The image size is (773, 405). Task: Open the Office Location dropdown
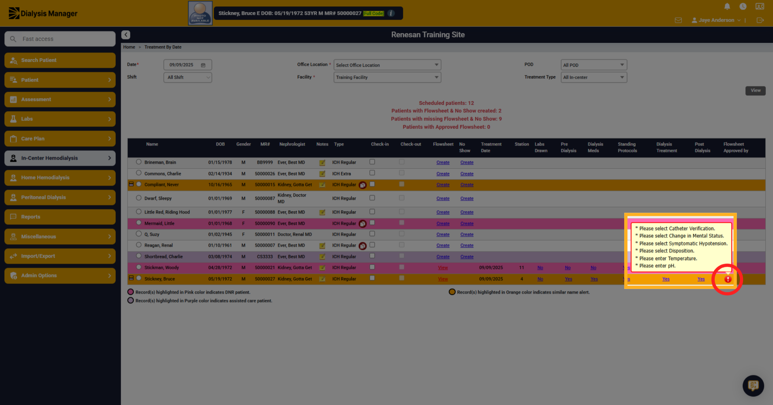(x=387, y=65)
